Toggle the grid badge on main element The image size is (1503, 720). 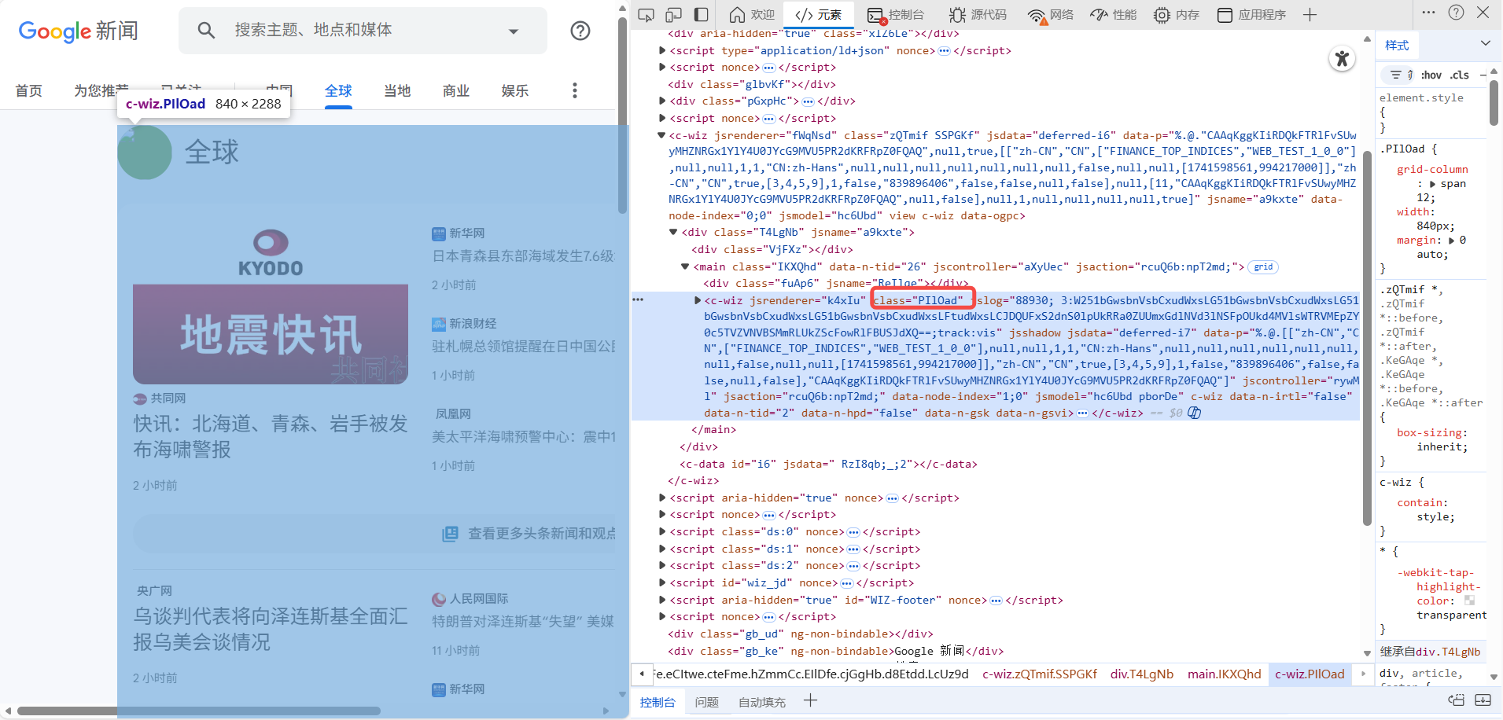(x=1263, y=267)
